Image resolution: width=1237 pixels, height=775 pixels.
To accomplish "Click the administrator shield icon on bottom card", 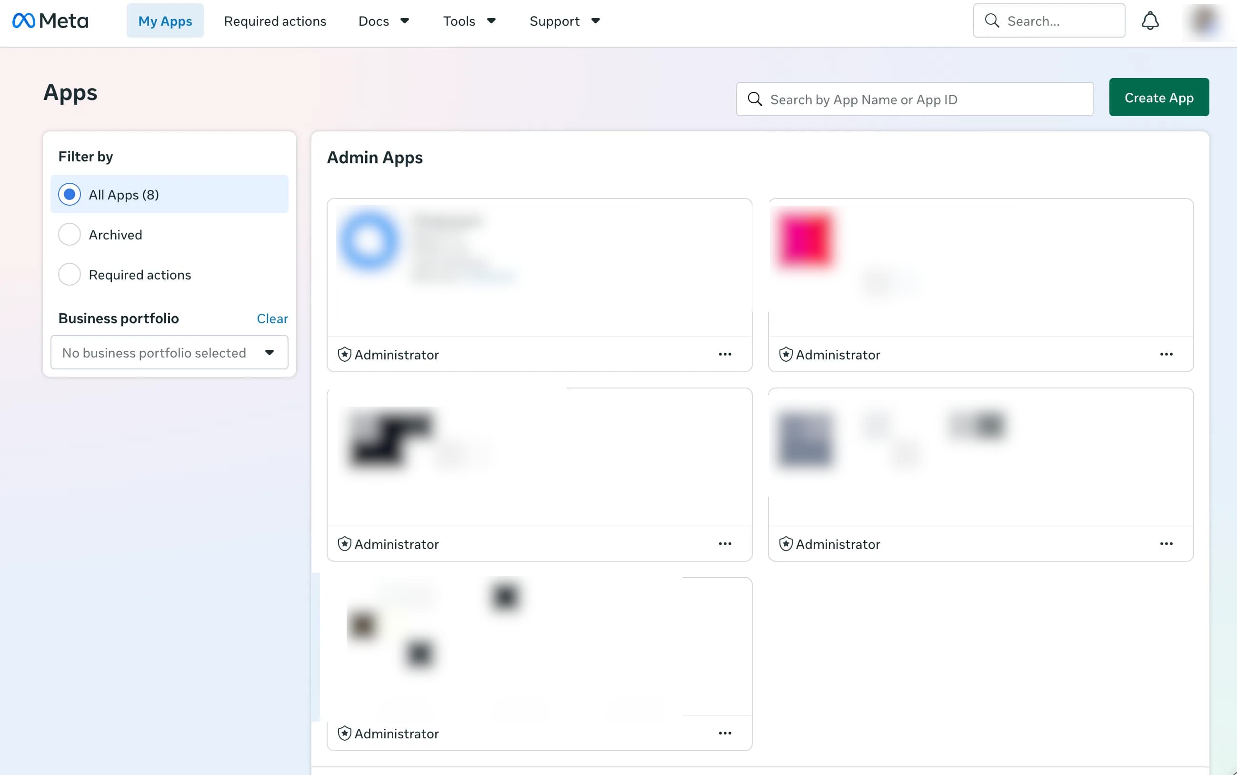I will click(345, 734).
